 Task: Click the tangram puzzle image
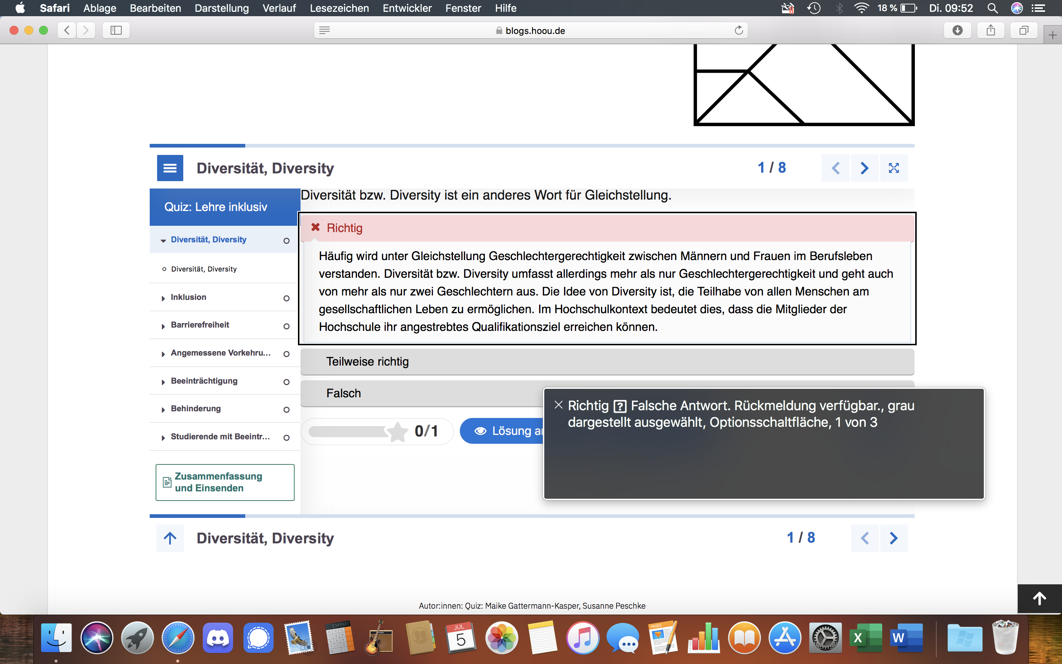pos(804,85)
